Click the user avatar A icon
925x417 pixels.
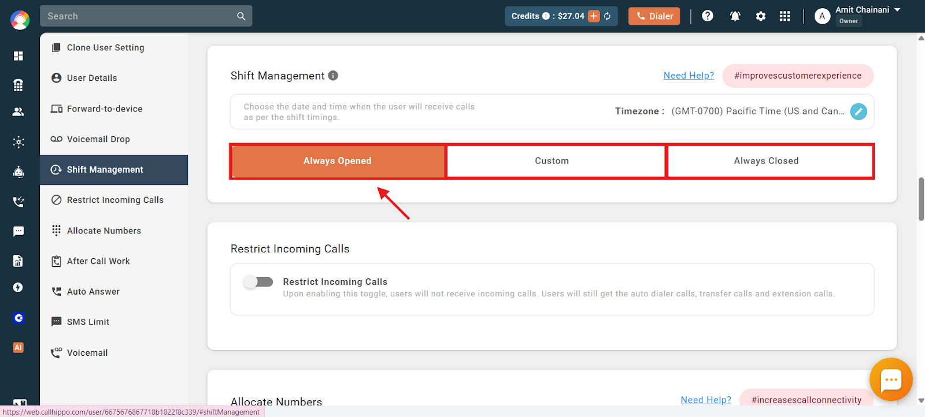(822, 16)
